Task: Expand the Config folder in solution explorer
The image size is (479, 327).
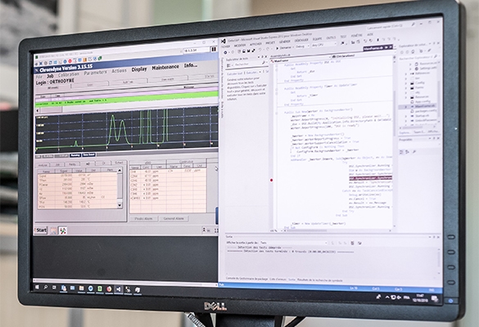Action: pyautogui.click(x=406, y=83)
